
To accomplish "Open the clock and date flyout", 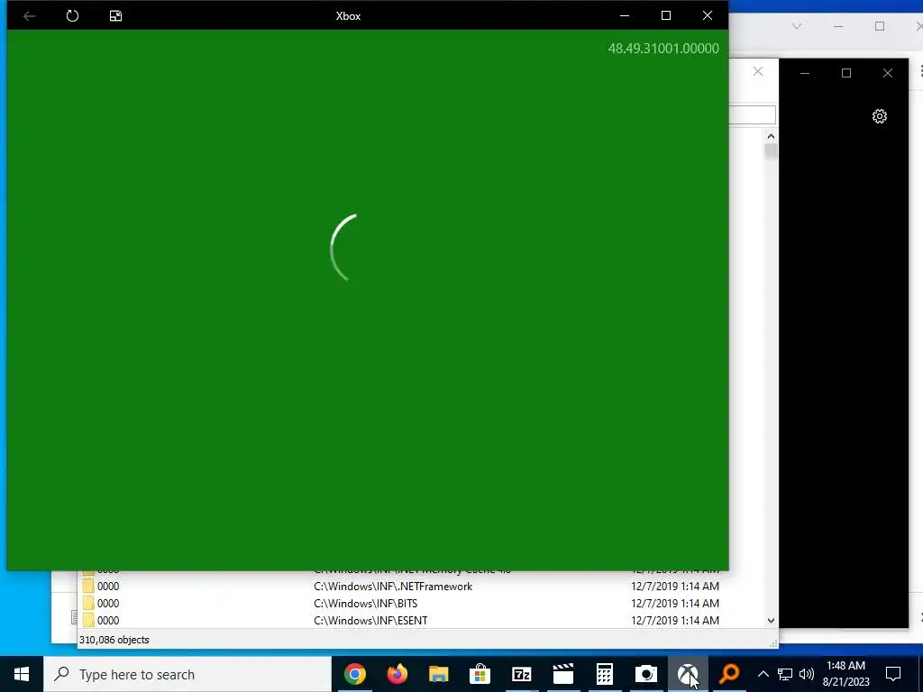I will (x=845, y=674).
